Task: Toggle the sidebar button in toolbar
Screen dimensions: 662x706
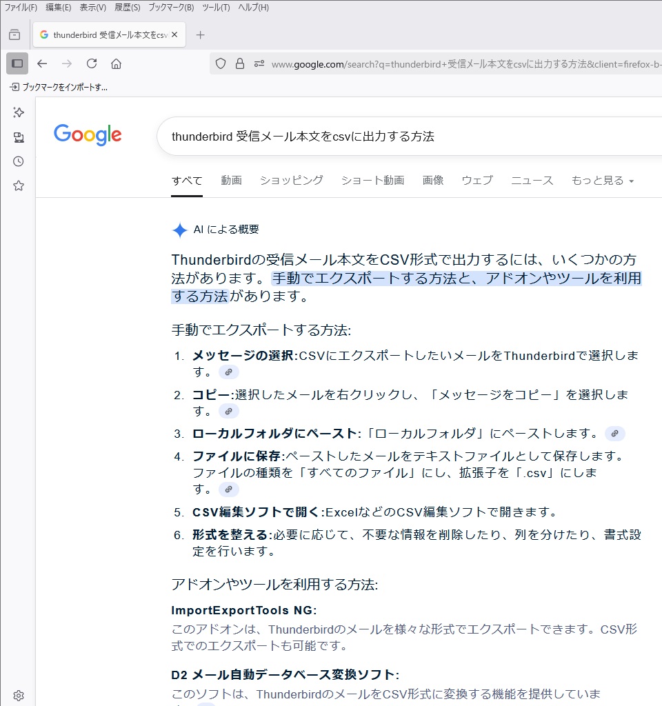Action: [17, 63]
